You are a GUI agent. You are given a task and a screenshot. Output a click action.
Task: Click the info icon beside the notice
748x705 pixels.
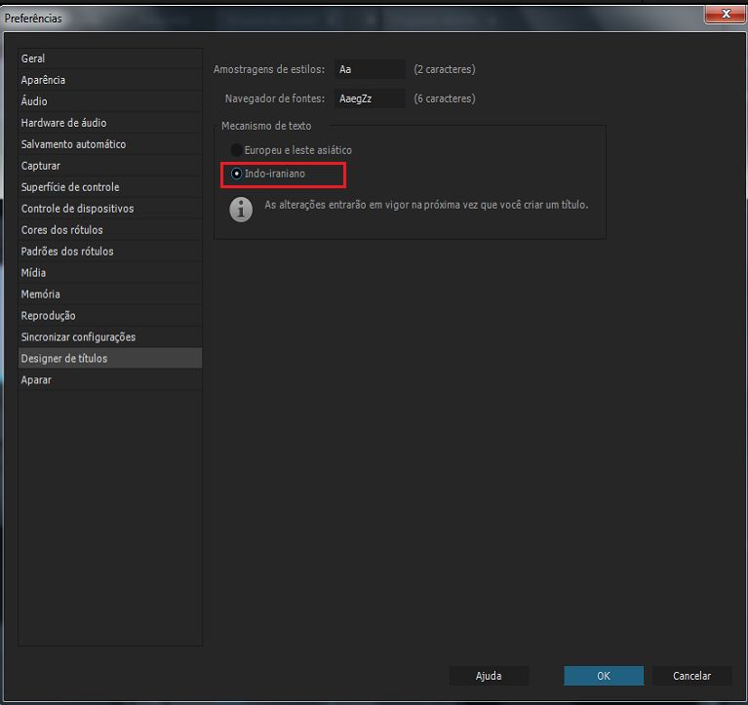click(241, 210)
